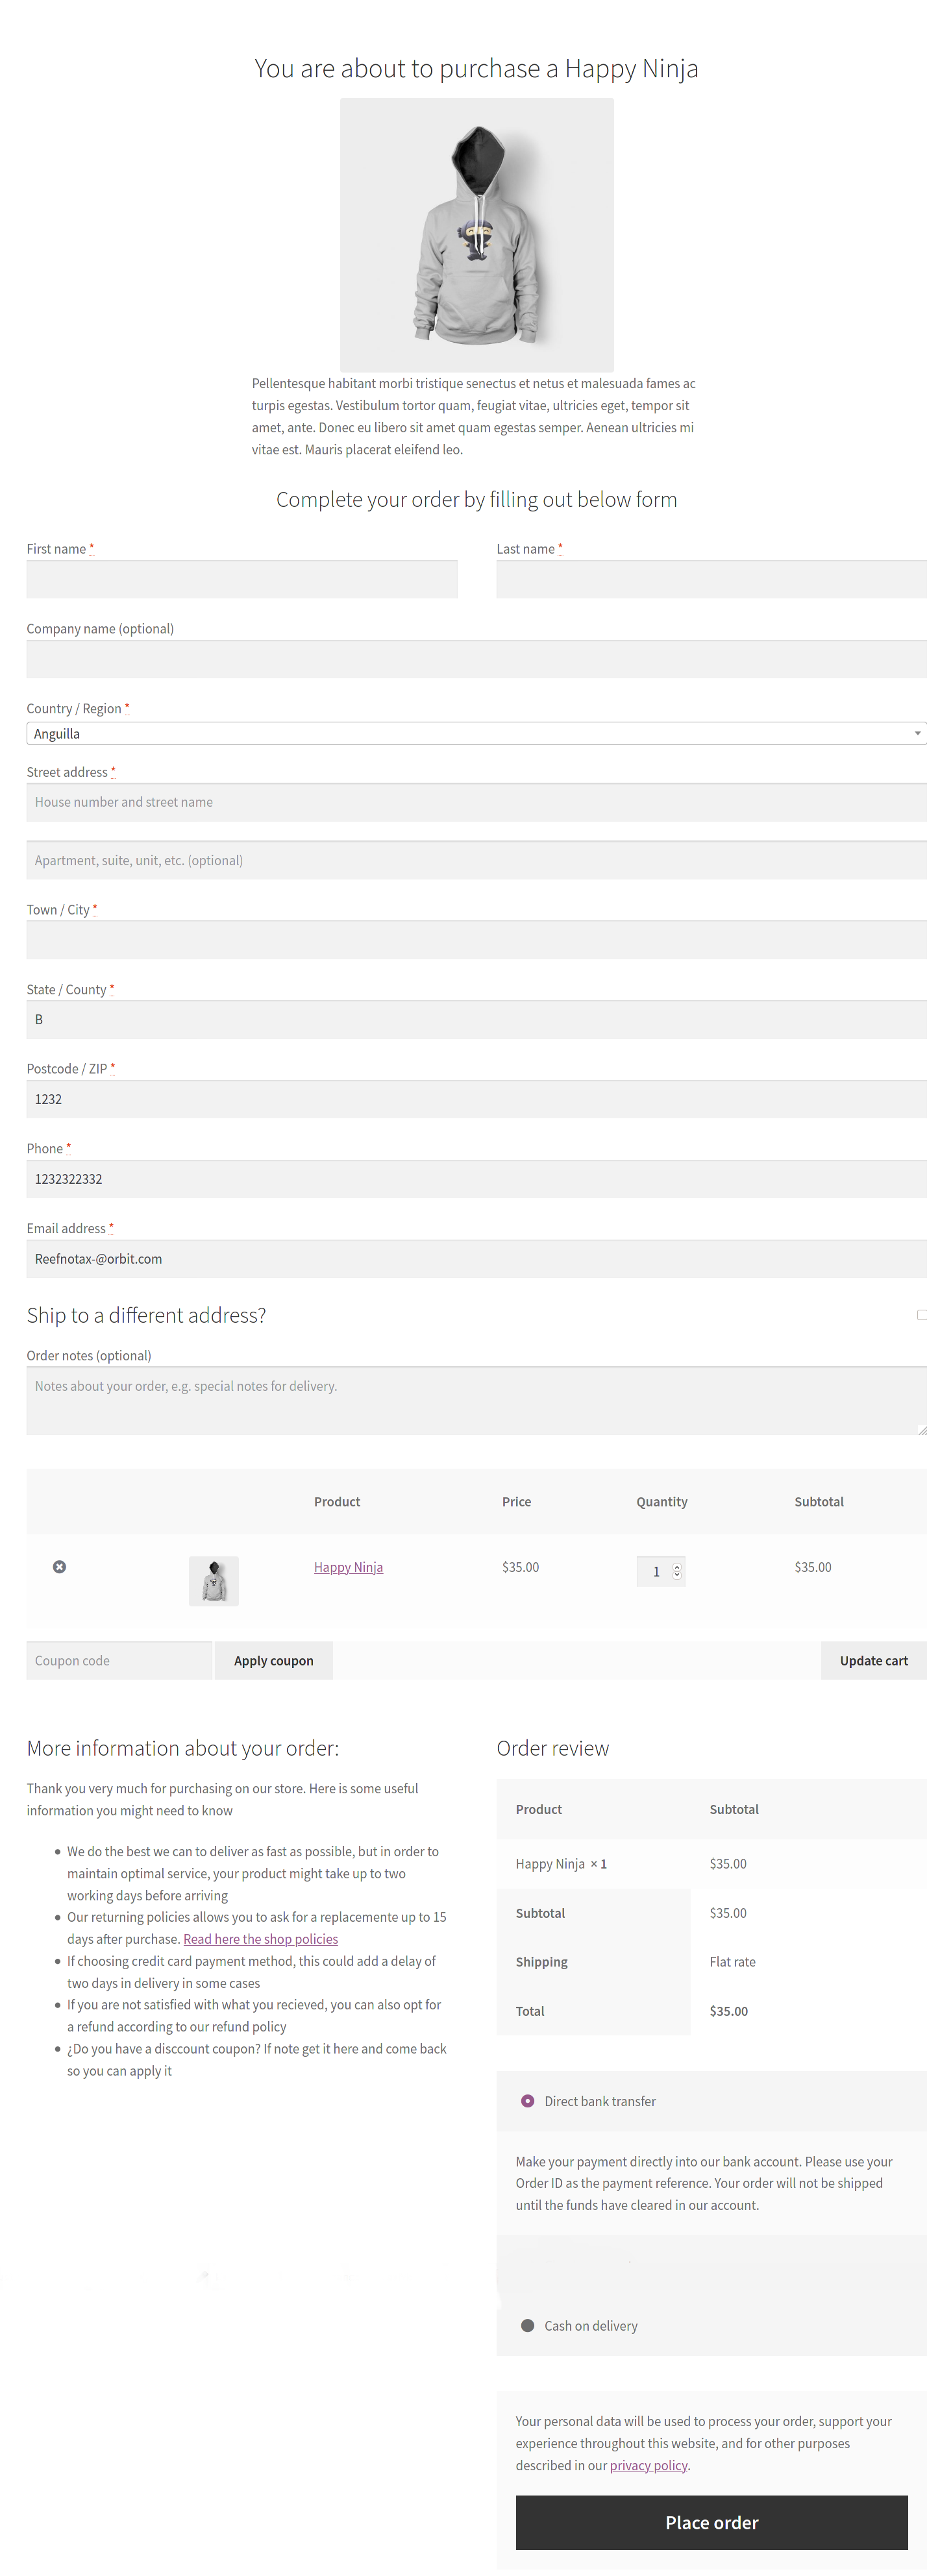Focus the Coupon code input

click(x=119, y=1660)
